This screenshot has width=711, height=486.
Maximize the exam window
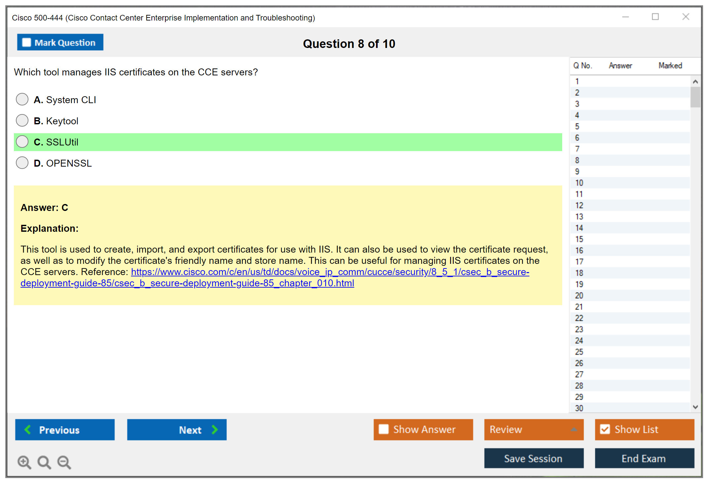pyautogui.click(x=655, y=17)
